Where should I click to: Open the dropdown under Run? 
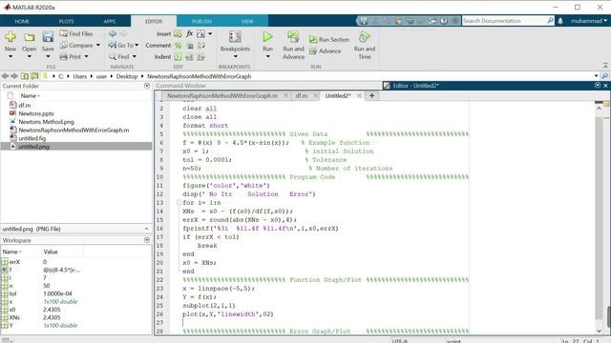(x=267, y=57)
